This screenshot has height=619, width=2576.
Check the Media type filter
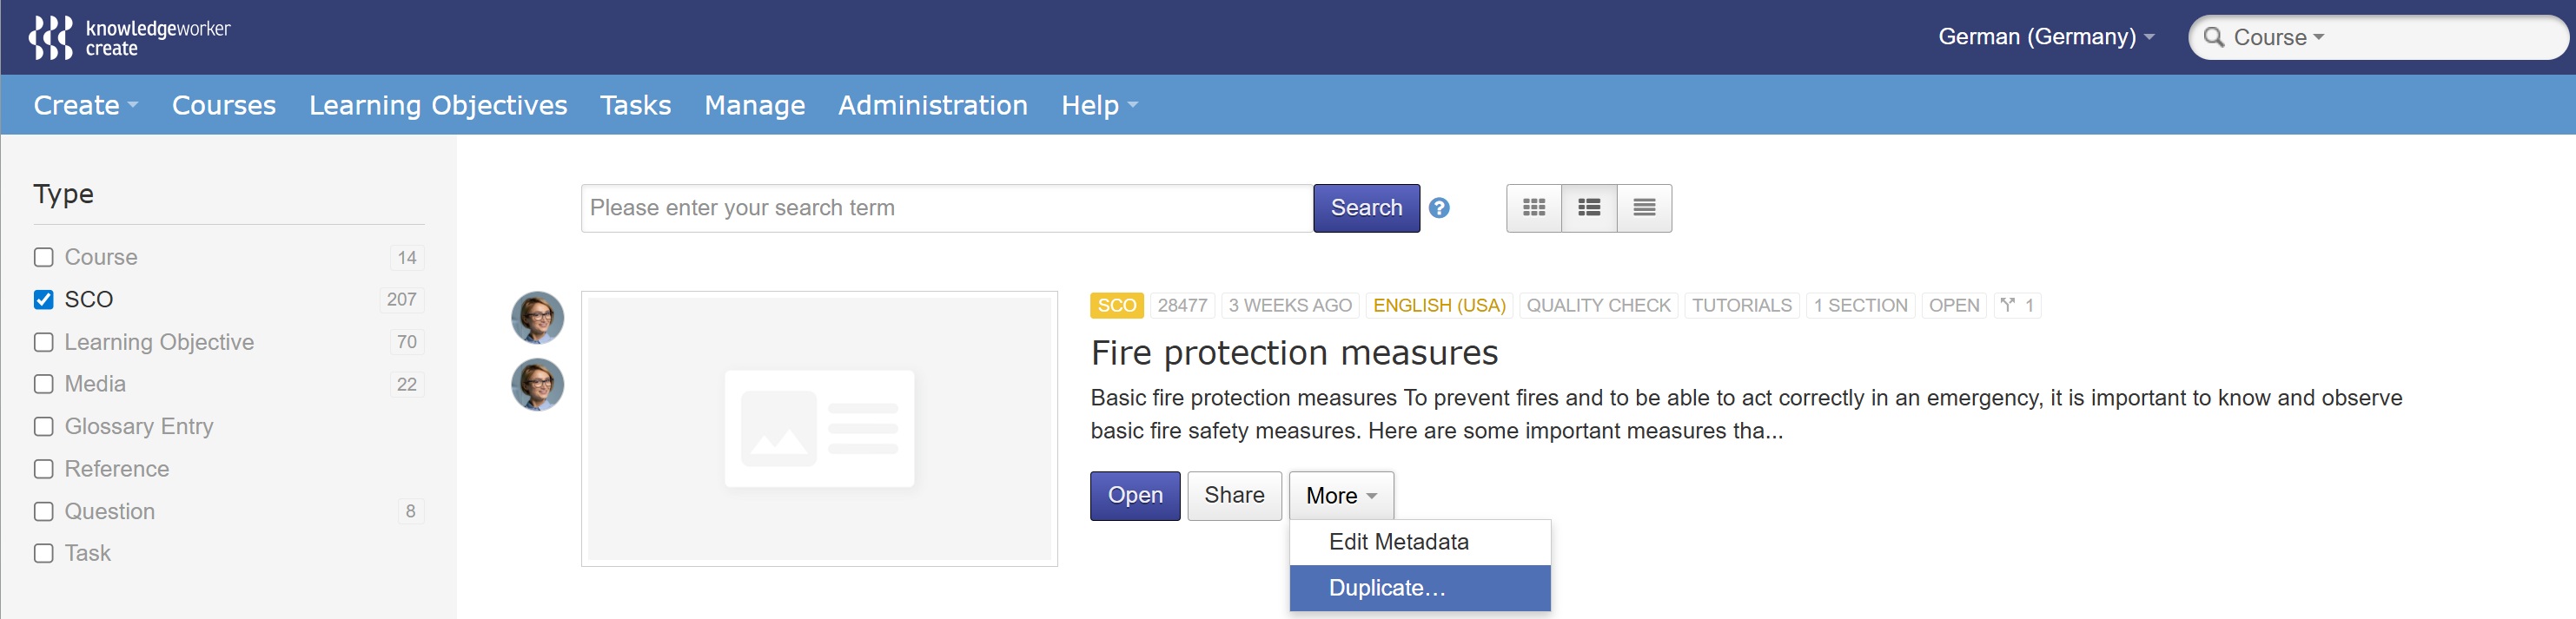tap(44, 385)
